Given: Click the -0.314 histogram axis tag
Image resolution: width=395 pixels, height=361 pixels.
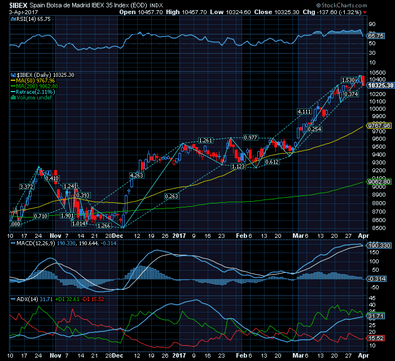Looking at the screenshot, I should pos(376,279).
